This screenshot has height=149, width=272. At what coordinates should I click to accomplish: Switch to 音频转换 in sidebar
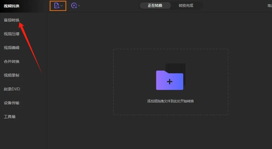11,20
